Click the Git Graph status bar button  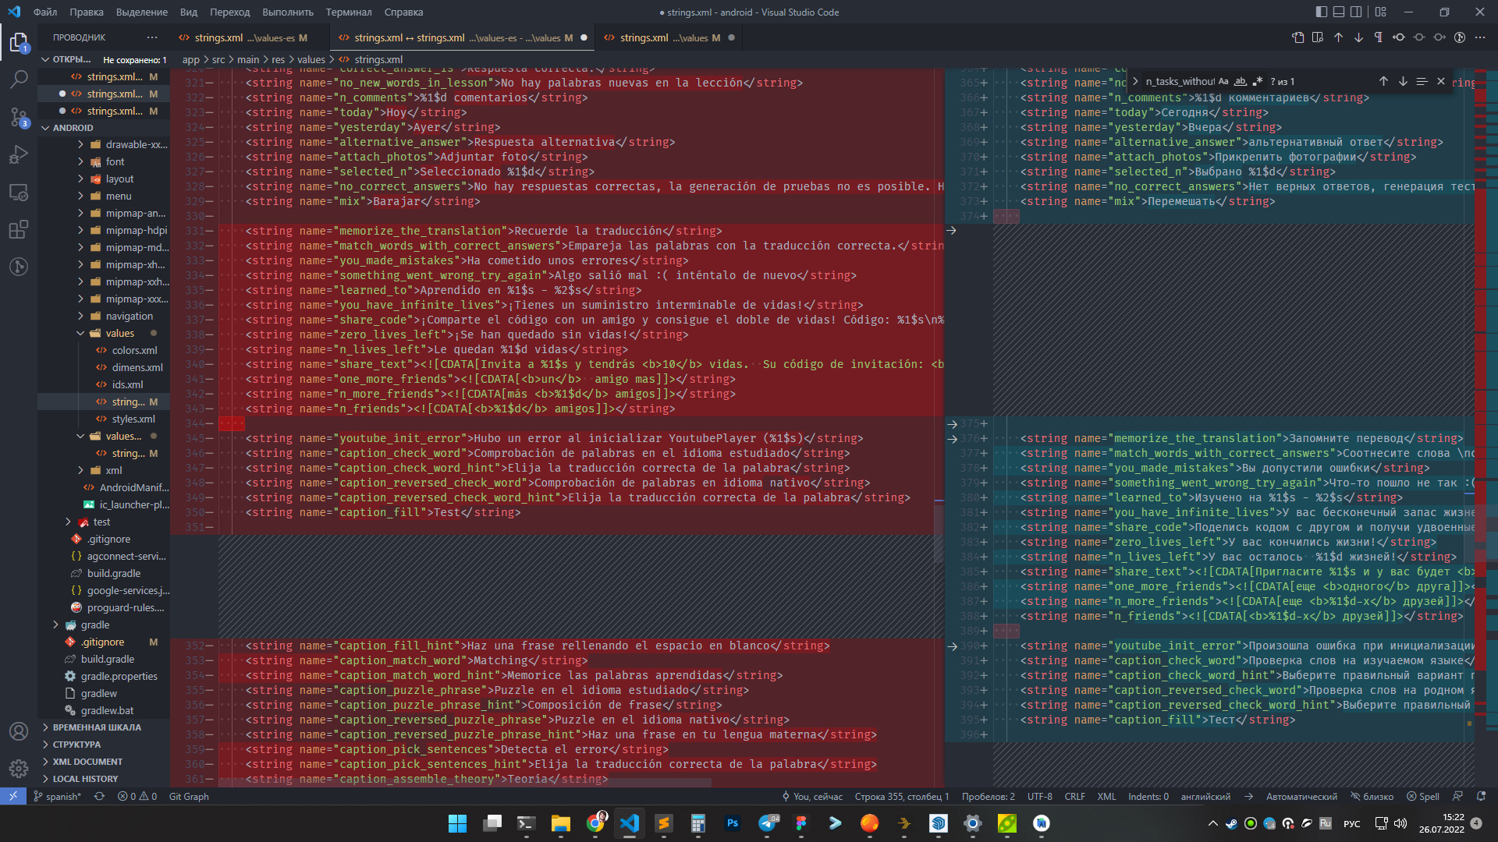[189, 797]
